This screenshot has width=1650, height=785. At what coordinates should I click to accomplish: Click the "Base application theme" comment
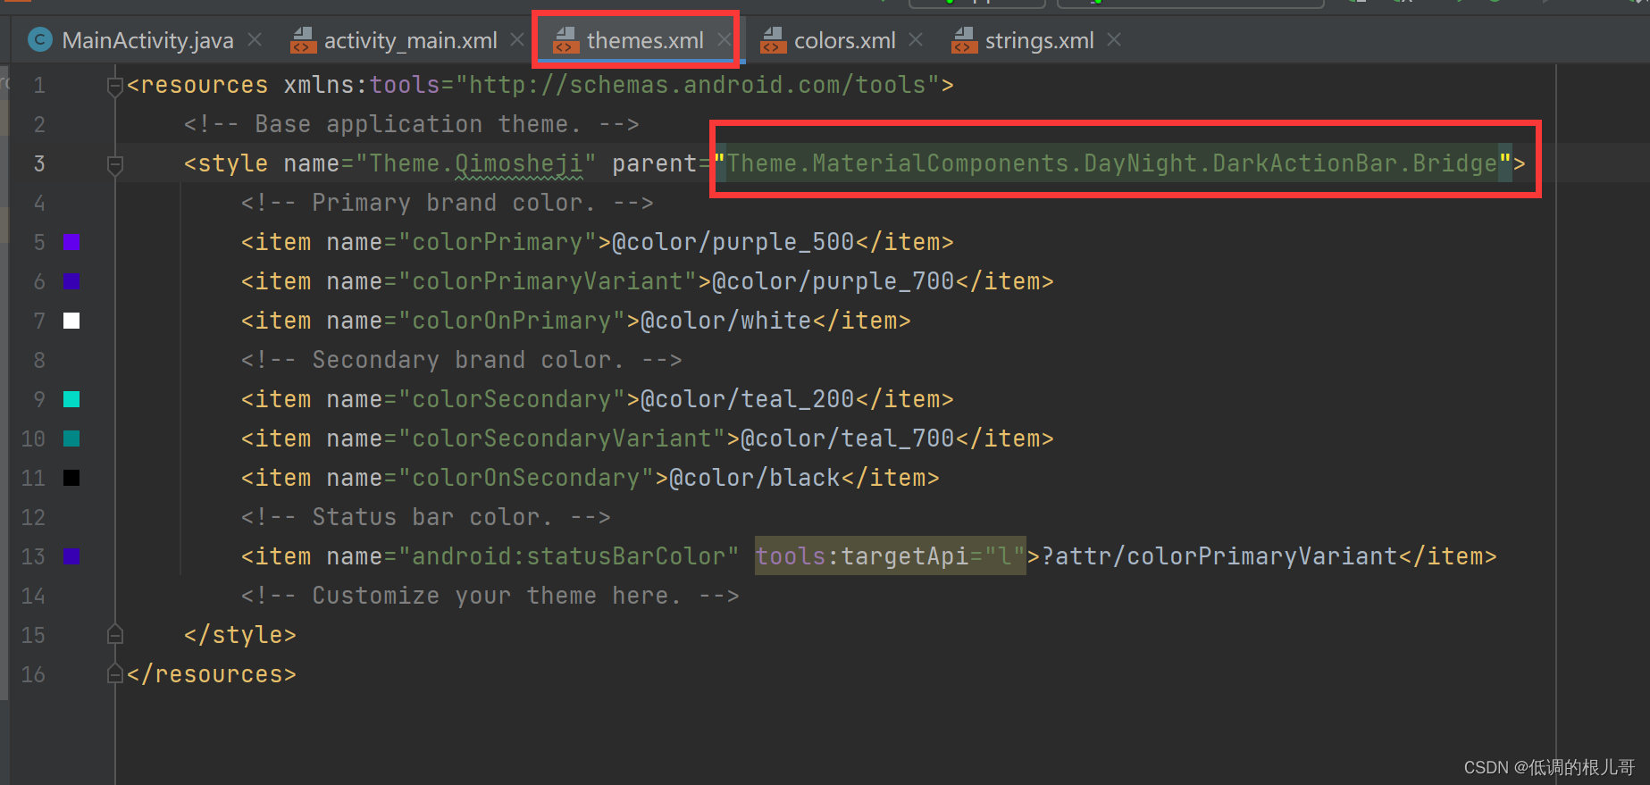tap(411, 124)
